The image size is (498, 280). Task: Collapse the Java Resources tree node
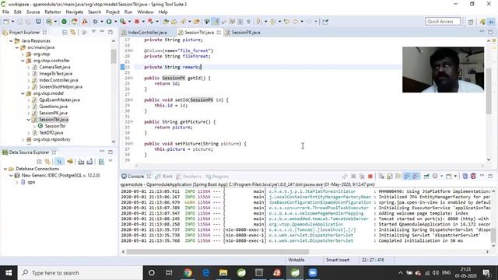click(11, 41)
